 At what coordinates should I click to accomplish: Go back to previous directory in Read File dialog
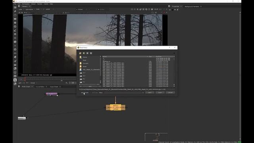coord(84,53)
